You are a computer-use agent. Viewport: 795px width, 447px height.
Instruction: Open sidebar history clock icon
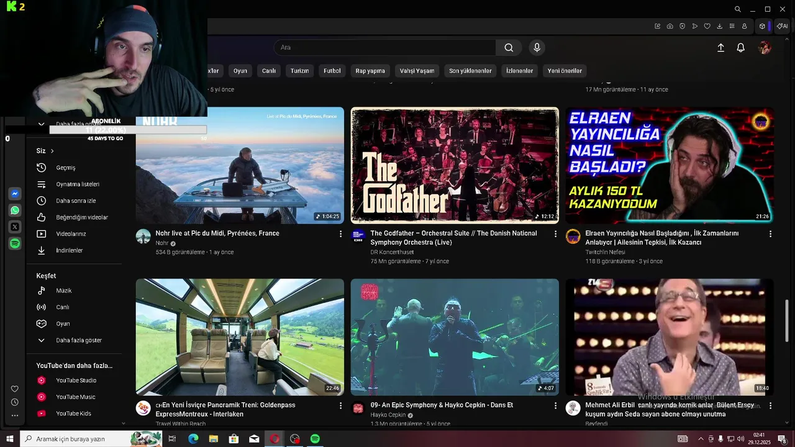15,402
